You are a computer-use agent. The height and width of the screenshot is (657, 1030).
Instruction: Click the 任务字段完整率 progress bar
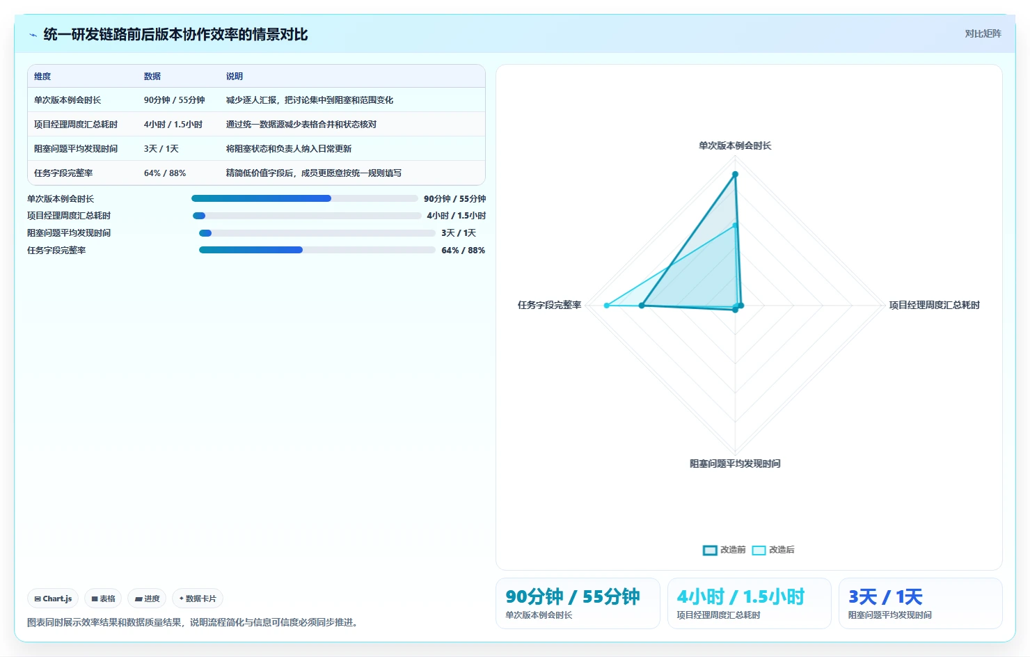[x=317, y=250]
